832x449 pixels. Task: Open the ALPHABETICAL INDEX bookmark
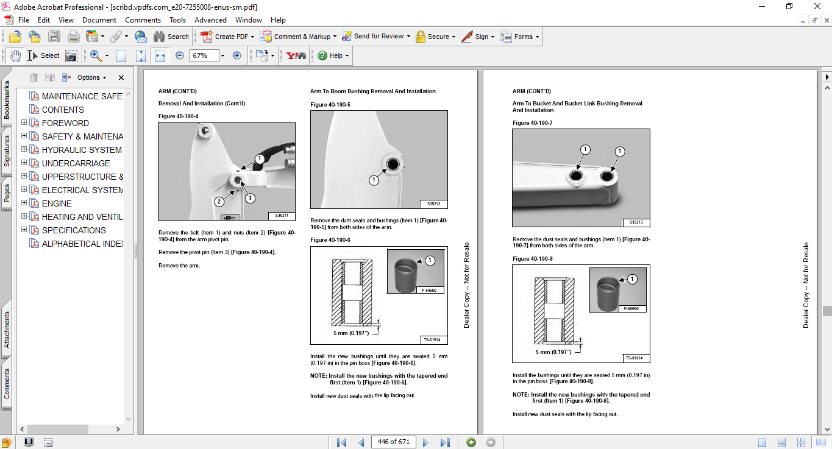click(x=82, y=244)
